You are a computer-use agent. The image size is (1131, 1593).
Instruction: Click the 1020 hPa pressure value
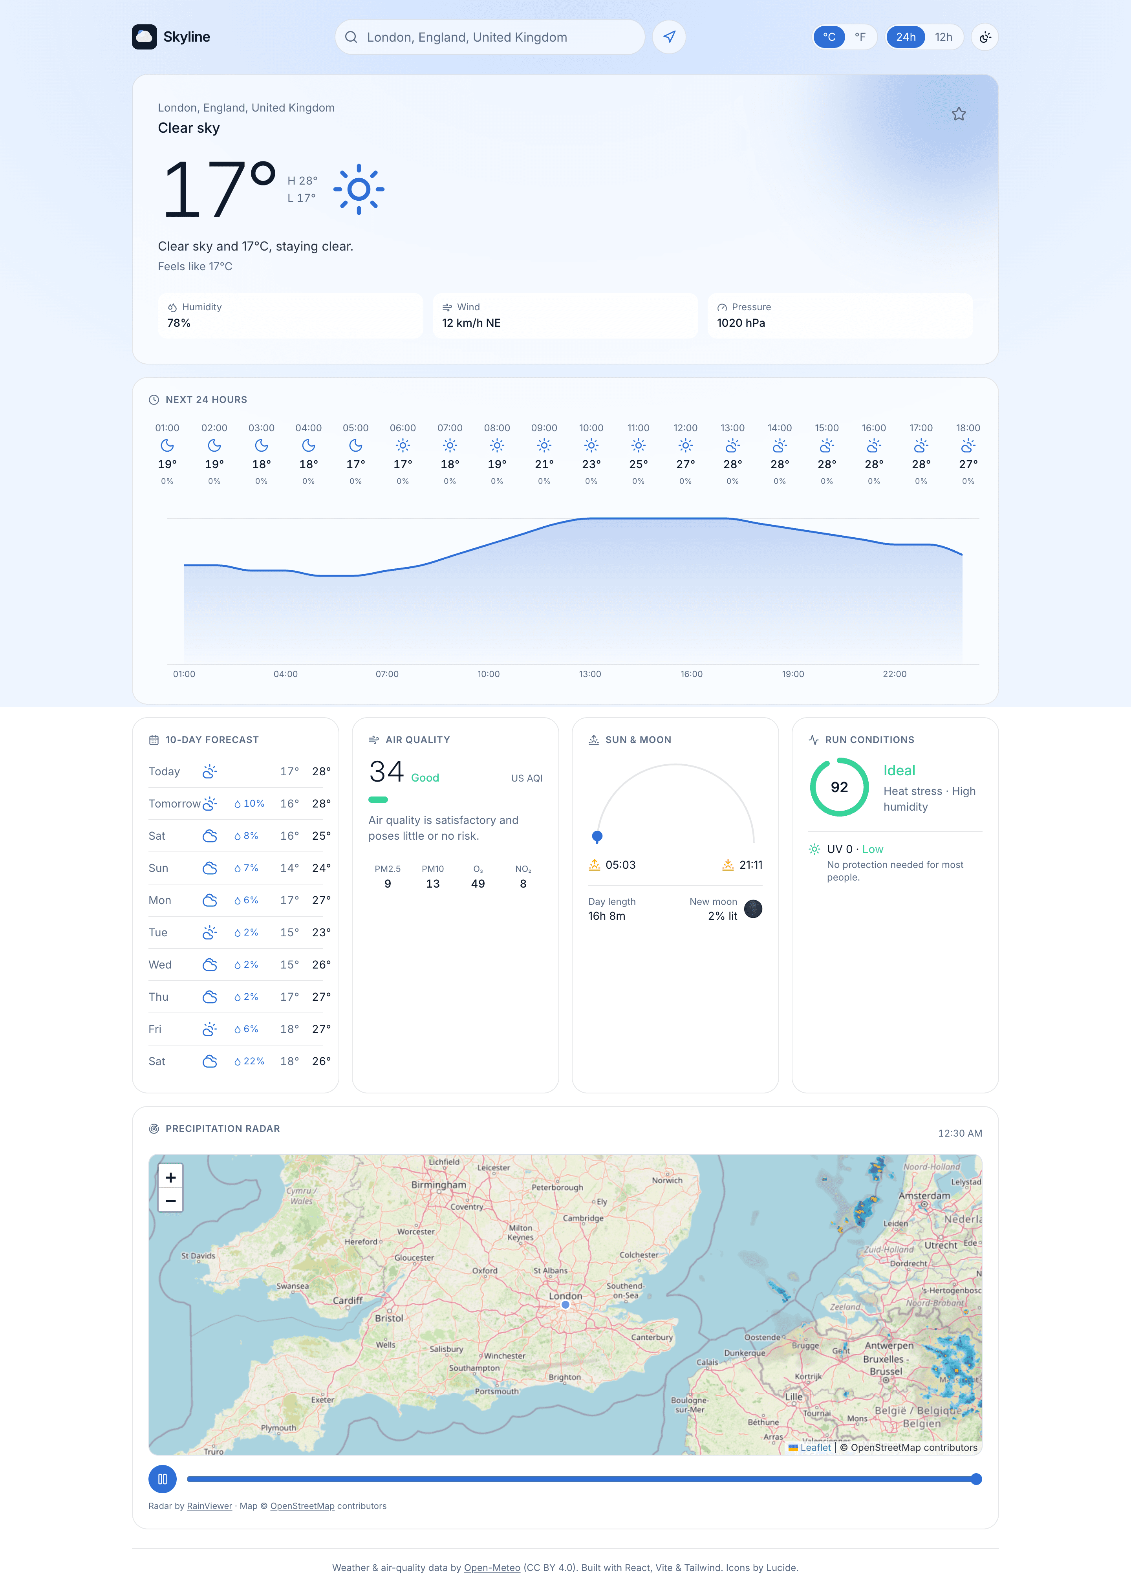coord(741,323)
